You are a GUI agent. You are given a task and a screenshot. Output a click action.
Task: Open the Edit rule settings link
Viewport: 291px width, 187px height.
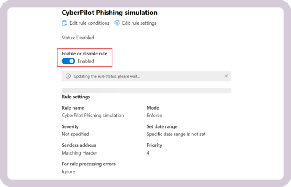[139, 23]
